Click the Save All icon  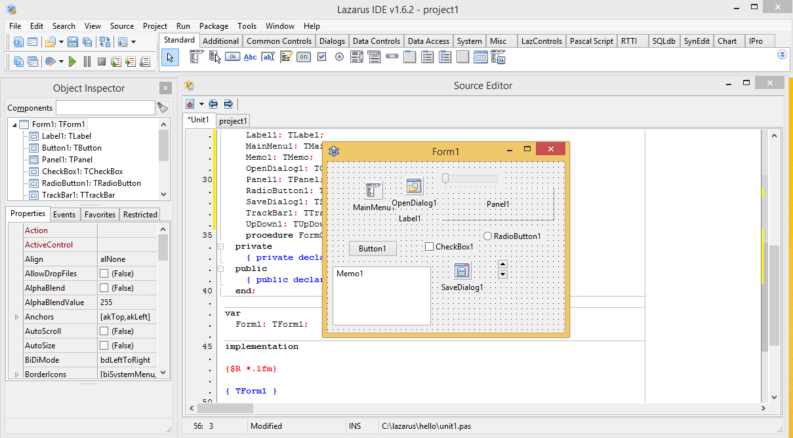tap(88, 42)
